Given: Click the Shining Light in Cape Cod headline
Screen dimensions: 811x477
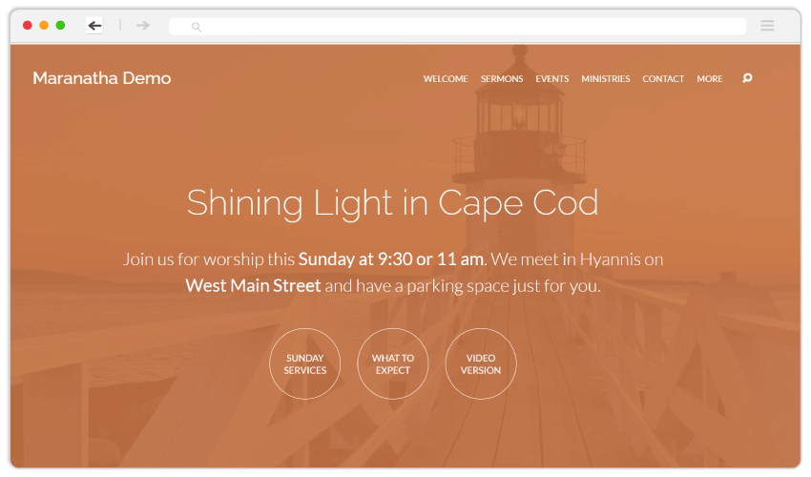Looking at the screenshot, I should [x=392, y=203].
